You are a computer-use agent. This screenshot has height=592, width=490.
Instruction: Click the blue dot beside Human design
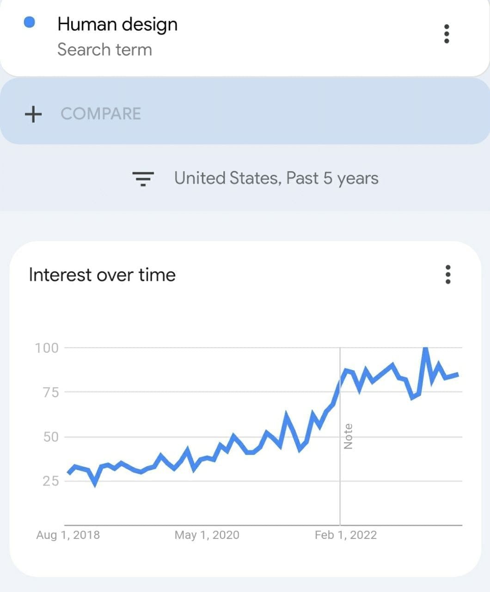(x=30, y=22)
